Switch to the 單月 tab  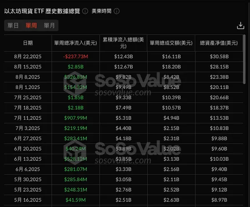tap(49, 25)
